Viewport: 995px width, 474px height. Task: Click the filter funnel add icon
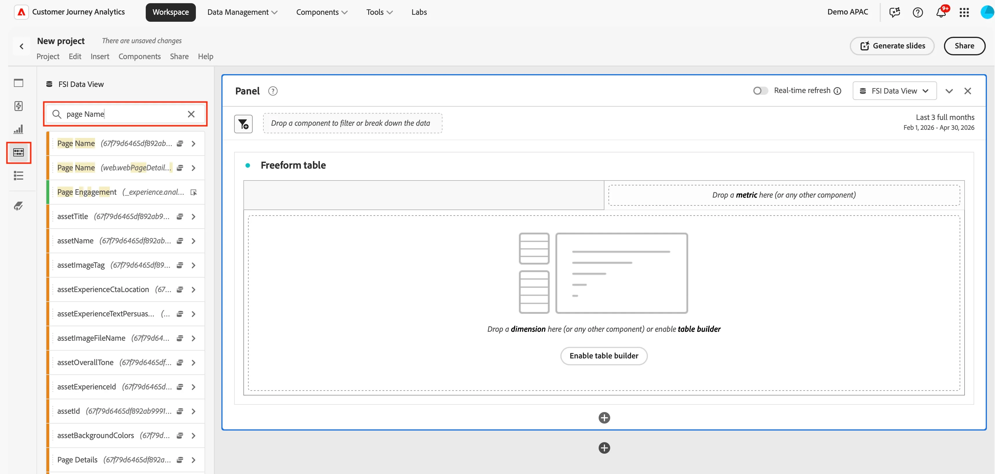[243, 124]
